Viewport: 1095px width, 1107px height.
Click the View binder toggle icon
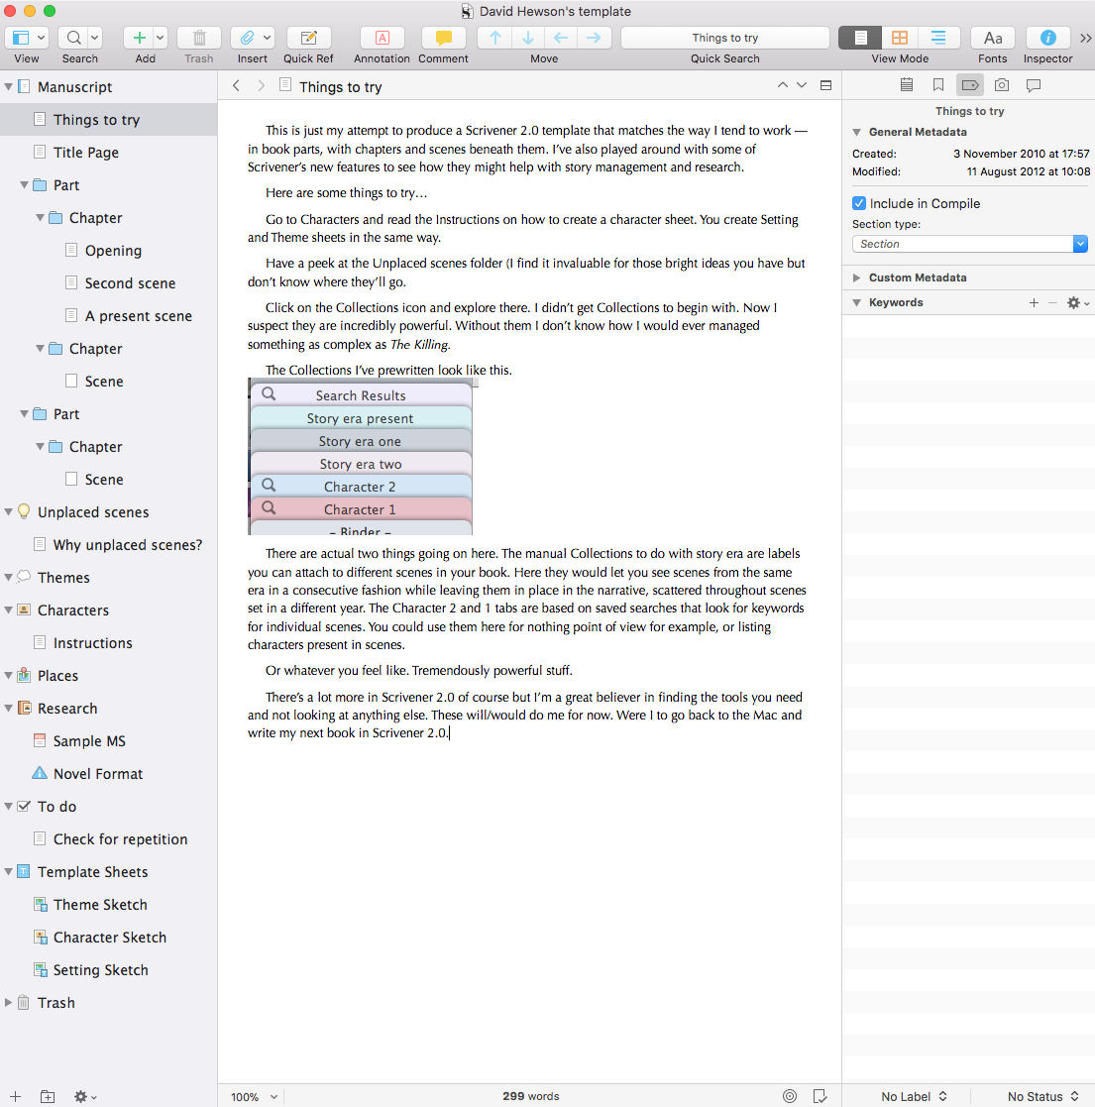[21, 38]
